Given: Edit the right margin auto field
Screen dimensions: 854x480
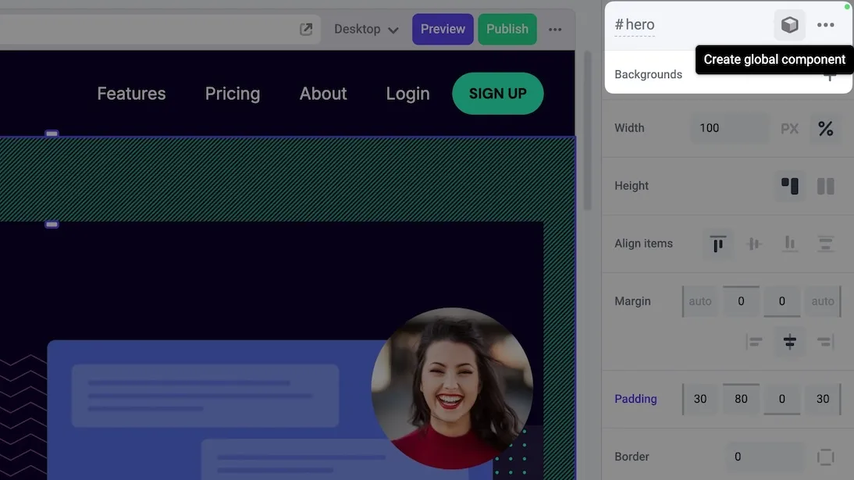Looking at the screenshot, I should point(823,301).
